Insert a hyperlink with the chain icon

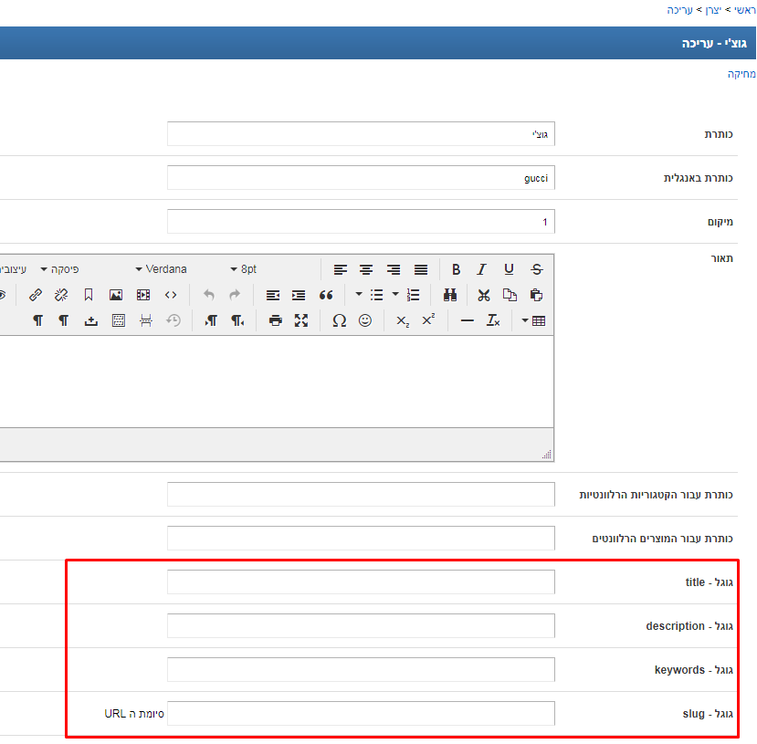pos(36,295)
